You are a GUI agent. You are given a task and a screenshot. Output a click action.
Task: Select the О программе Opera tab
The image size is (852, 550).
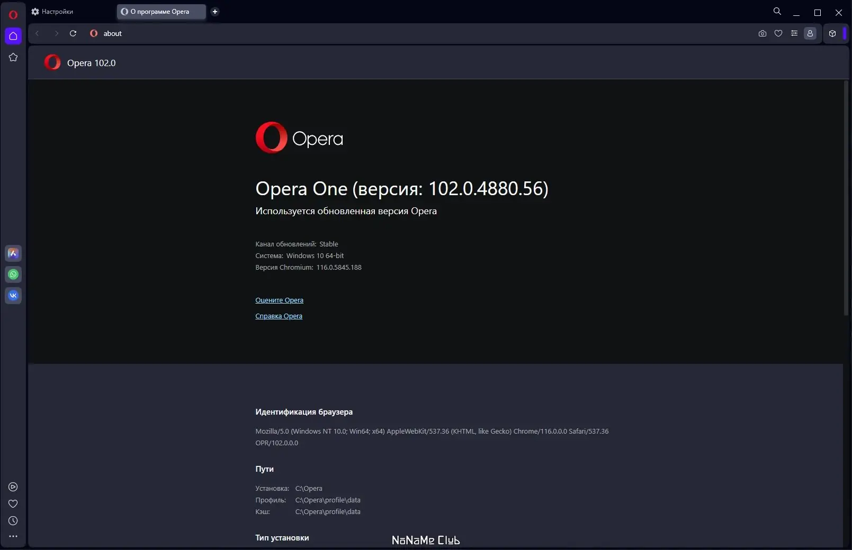161,12
